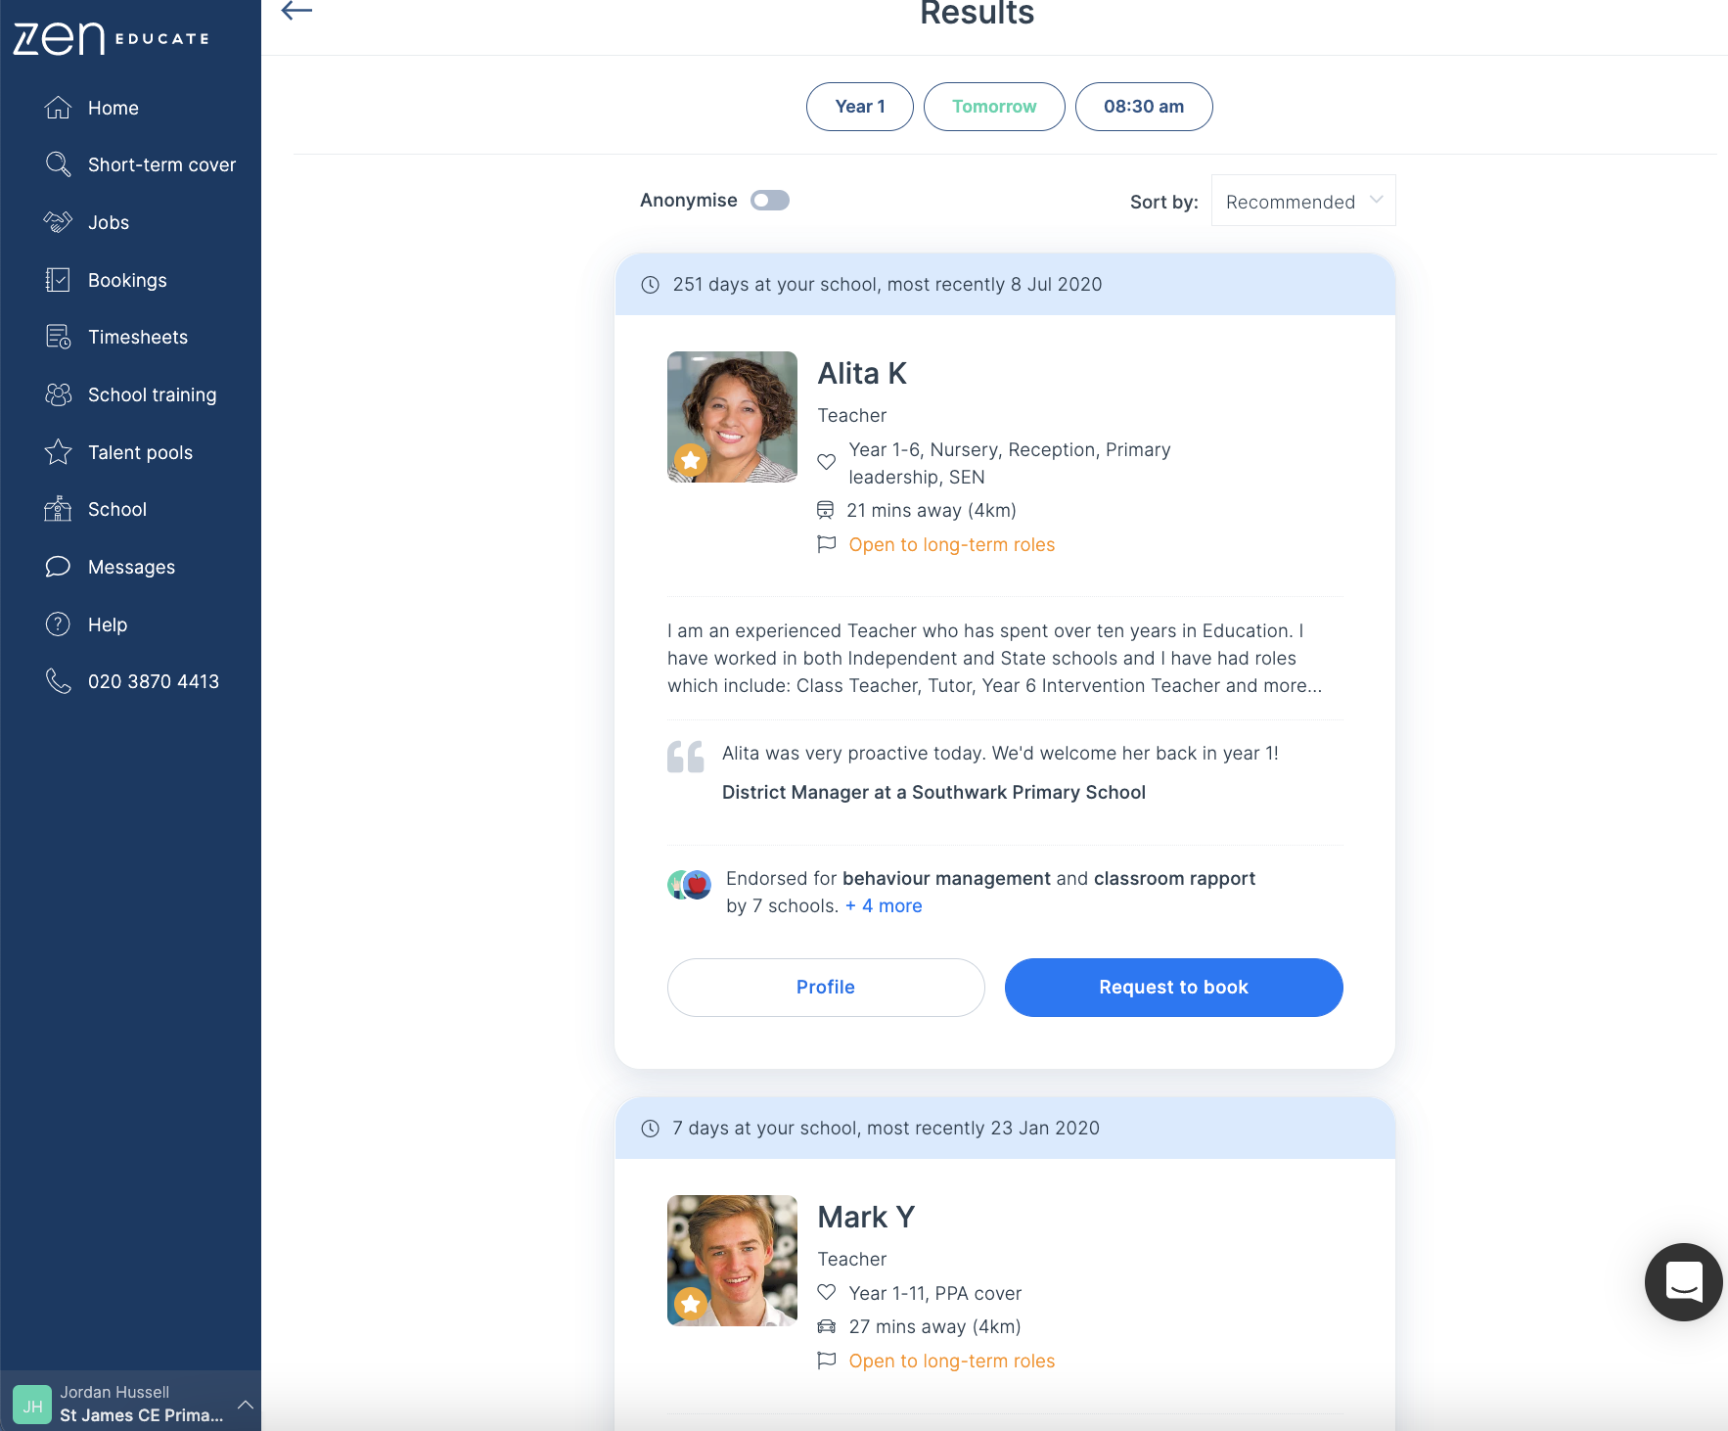Viewport: 1728px width, 1431px height.
Task: Open the Sort by Recommended dropdown
Action: [1302, 202]
